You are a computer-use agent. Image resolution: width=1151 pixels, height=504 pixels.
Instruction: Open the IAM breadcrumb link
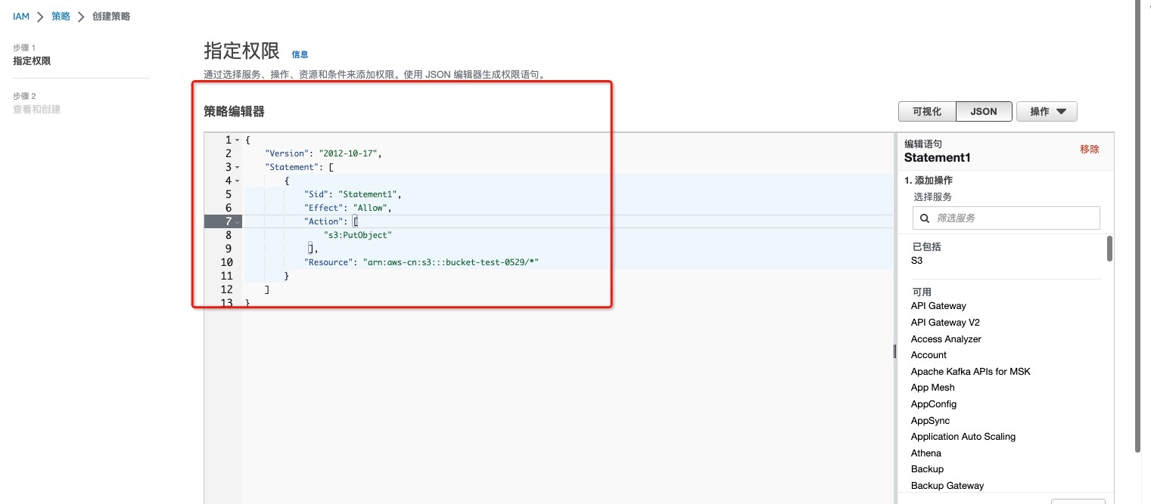(21, 16)
